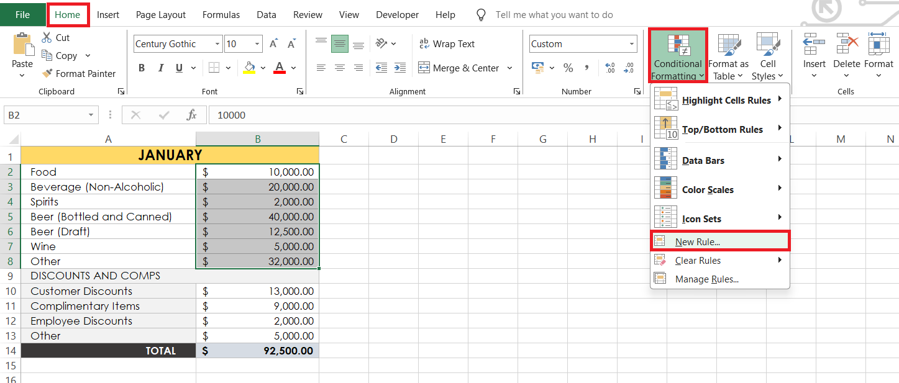Click the Accounting Number Format icon
The image size is (899, 383).
click(x=537, y=68)
